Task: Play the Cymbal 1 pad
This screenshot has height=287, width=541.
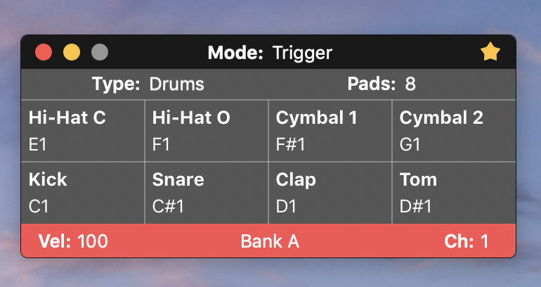Action: click(x=330, y=131)
